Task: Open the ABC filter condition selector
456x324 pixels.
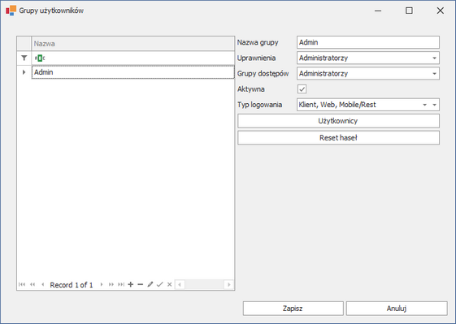Action: point(40,58)
